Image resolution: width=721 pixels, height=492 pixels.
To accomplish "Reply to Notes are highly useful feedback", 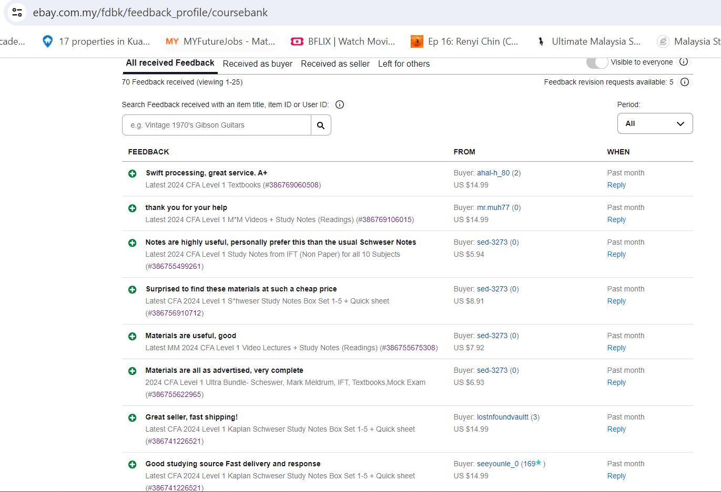I will pyautogui.click(x=616, y=254).
